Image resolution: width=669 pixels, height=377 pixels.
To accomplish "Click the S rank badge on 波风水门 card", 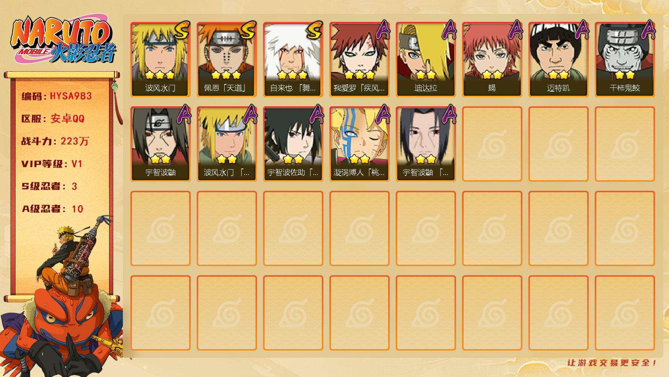I will point(181,31).
